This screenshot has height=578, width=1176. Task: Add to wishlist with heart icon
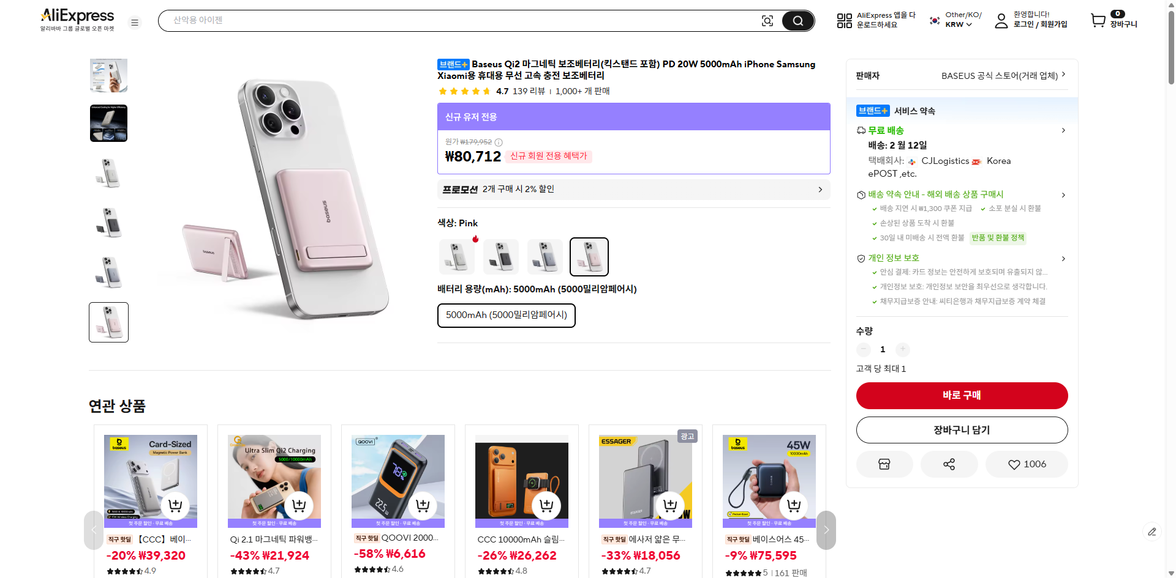click(1027, 464)
